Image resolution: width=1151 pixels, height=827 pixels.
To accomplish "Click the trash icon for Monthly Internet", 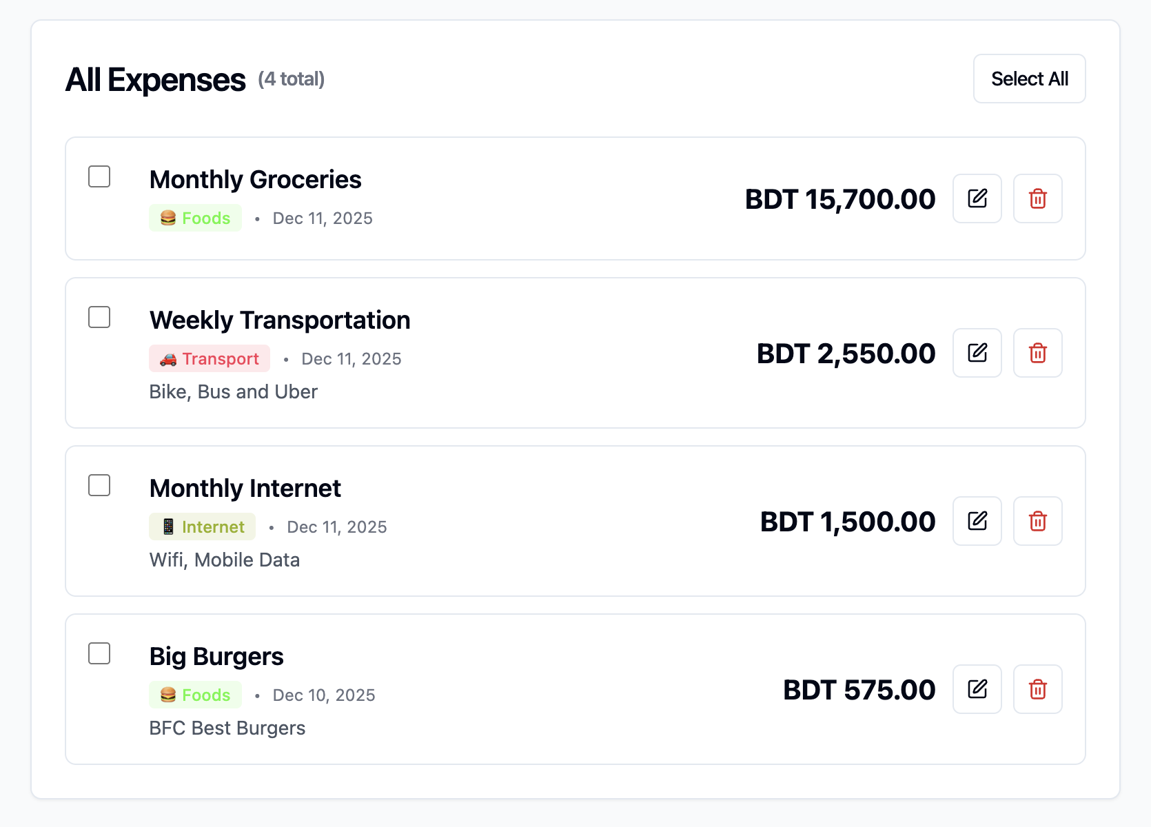I will point(1037,521).
